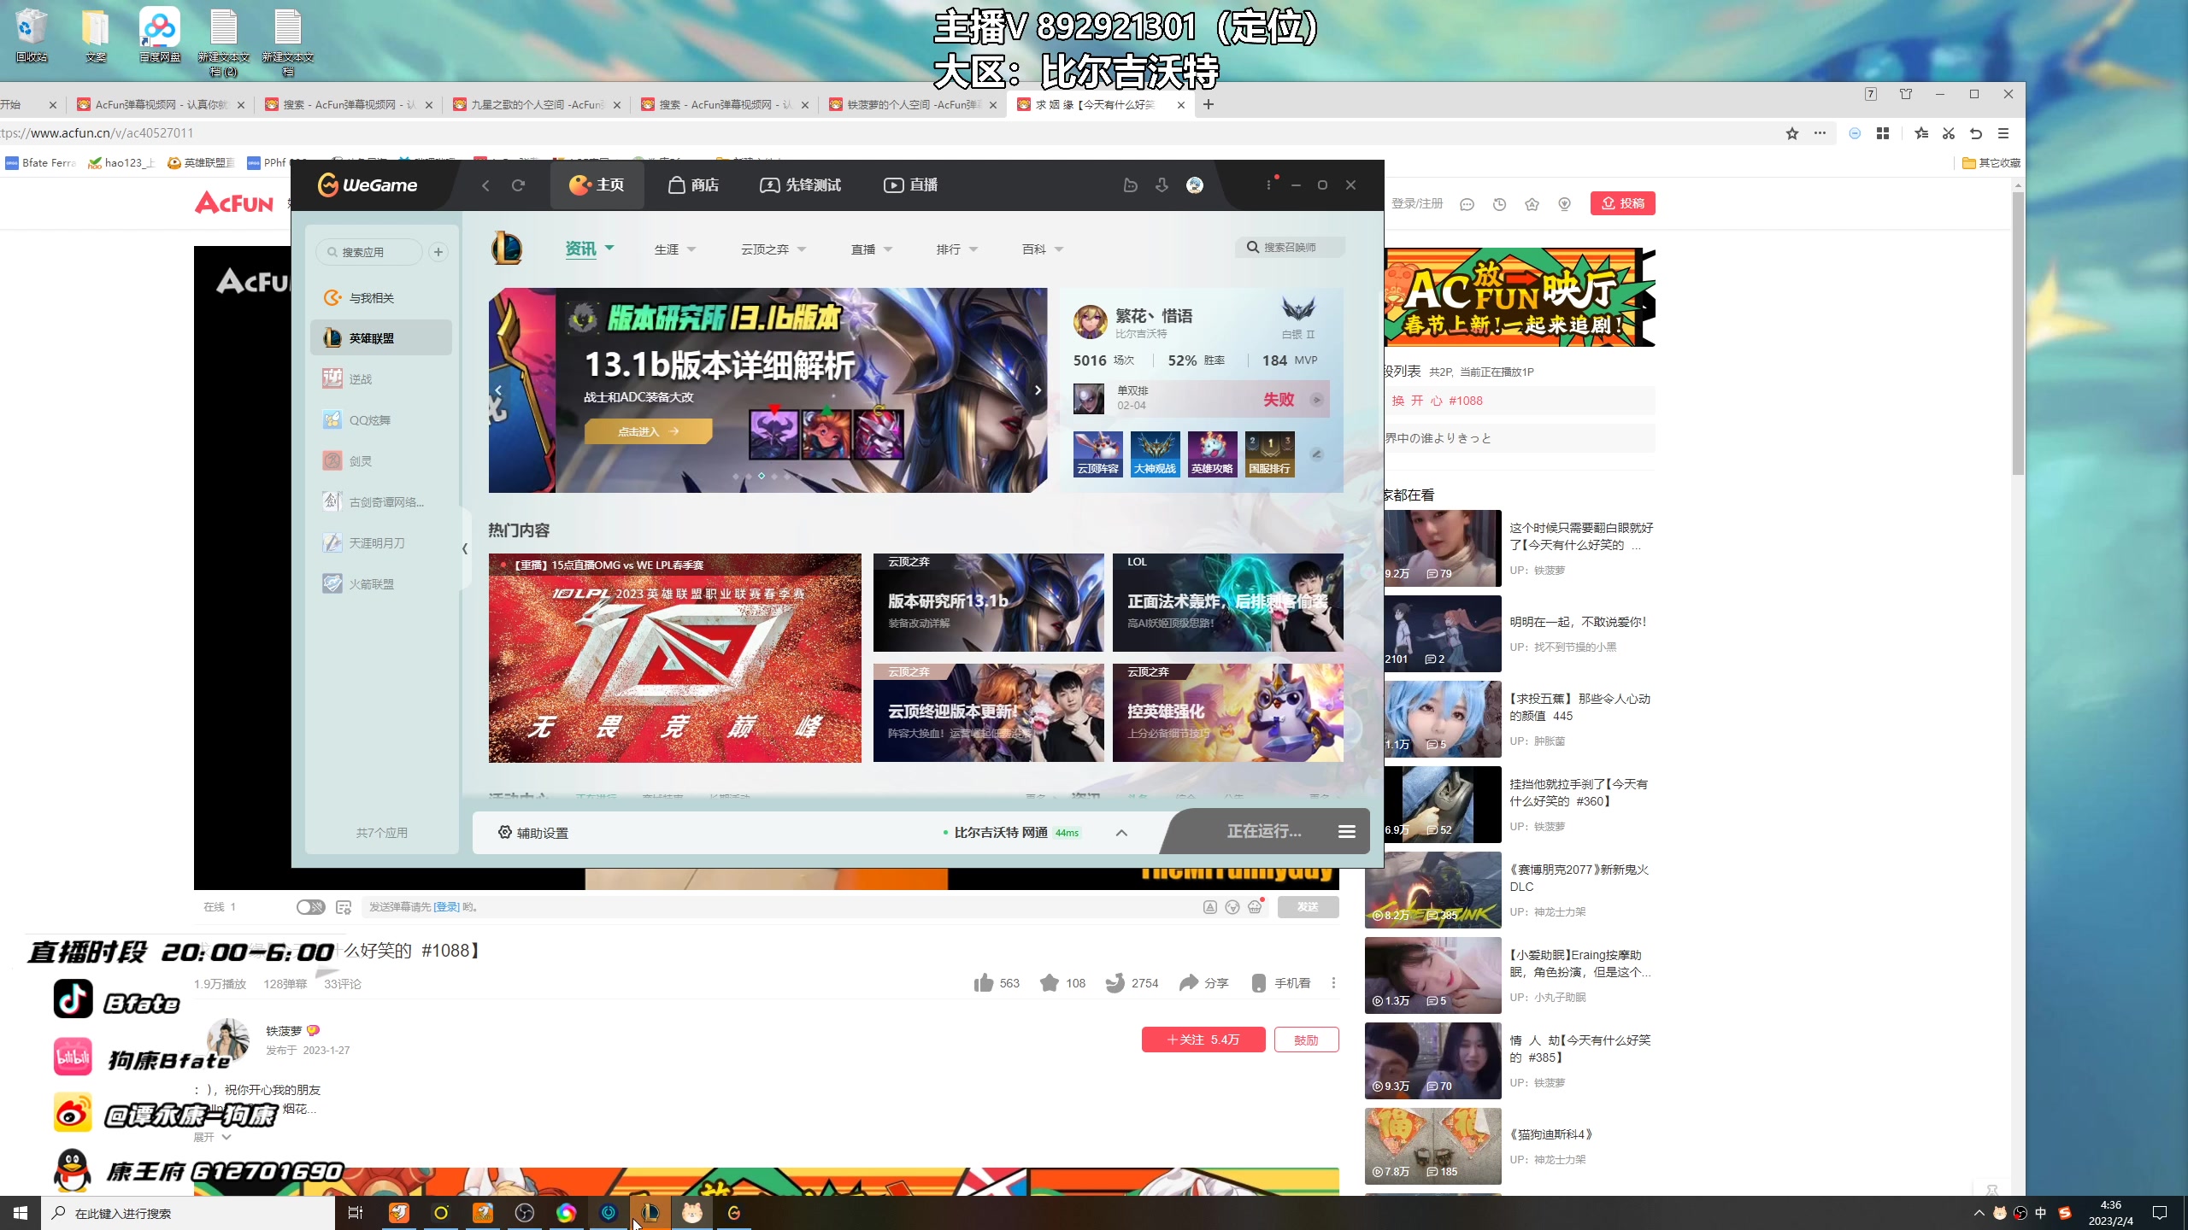Open the 国服排行 shortcut tile
2188x1230 pixels.
tap(1269, 454)
